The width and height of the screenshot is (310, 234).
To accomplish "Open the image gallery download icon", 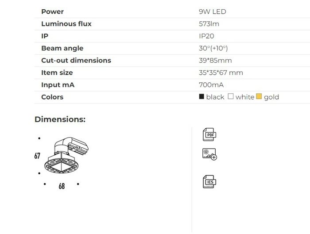I will 209,154.
